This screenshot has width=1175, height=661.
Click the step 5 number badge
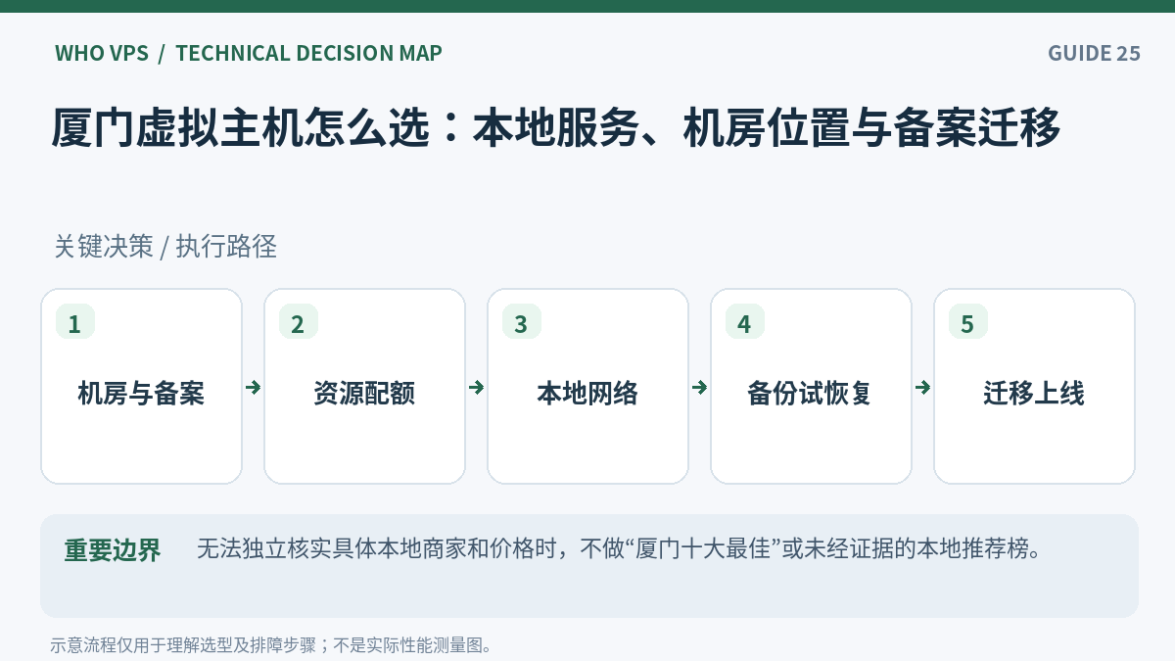pyautogui.click(x=967, y=323)
